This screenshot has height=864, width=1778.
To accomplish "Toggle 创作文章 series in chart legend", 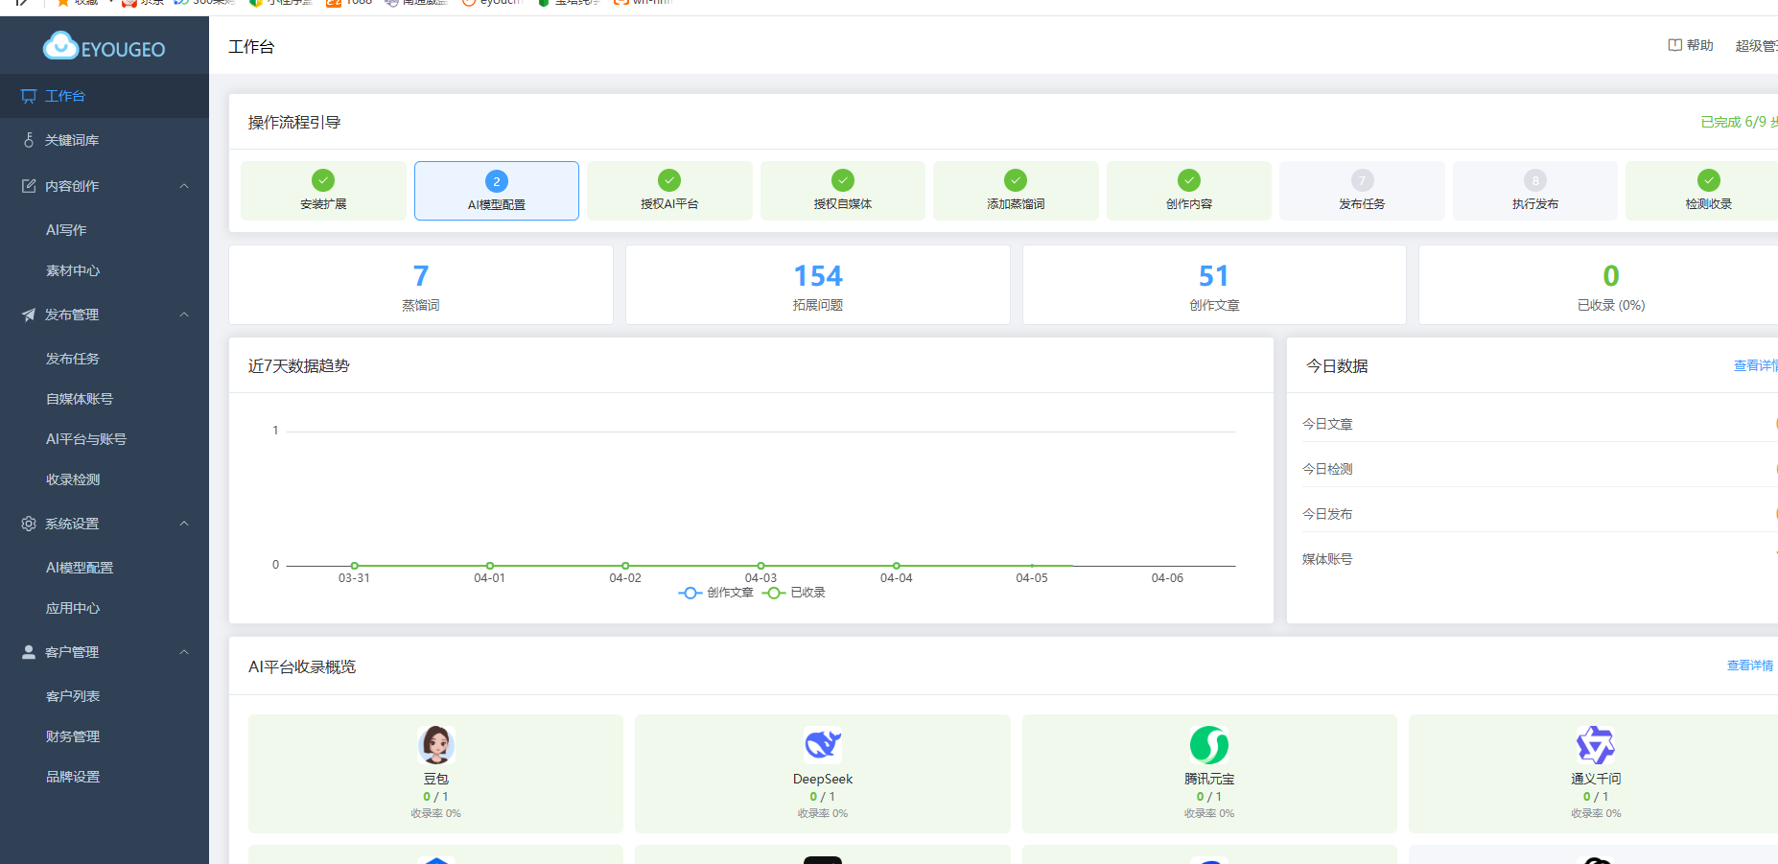I will pyautogui.click(x=716, y=593).
